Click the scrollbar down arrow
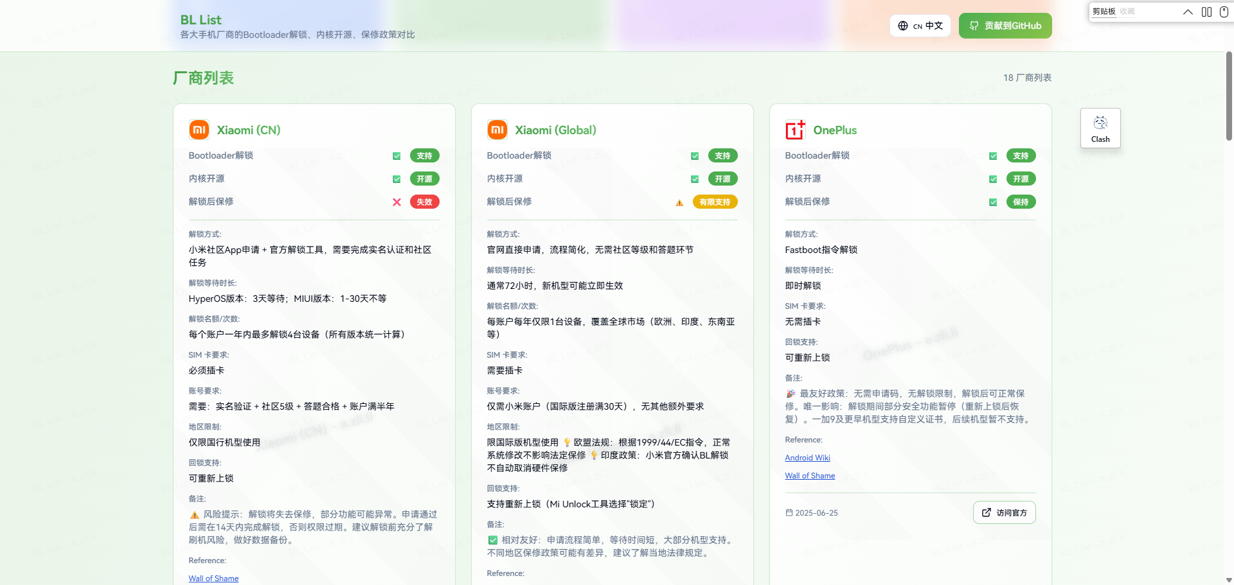 pos(1229,580)
